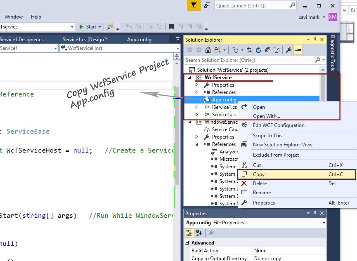Open the document tab overflow dropdown

[178, 39]
